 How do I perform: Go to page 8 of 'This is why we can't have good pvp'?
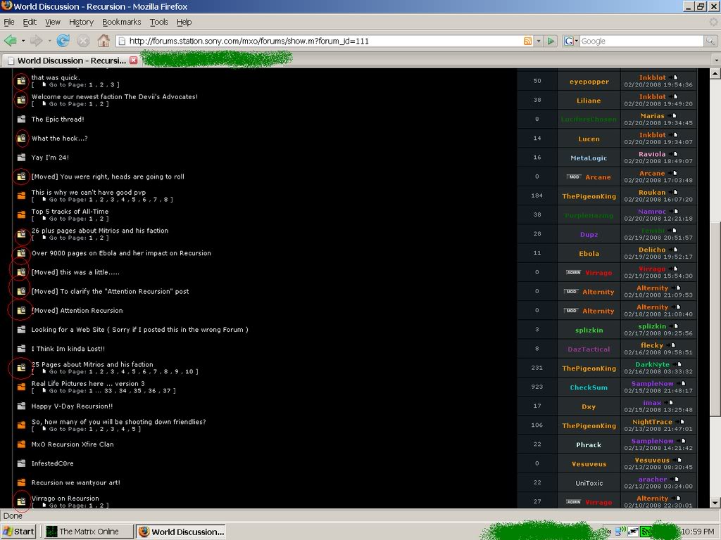click(x=165, y=200)
